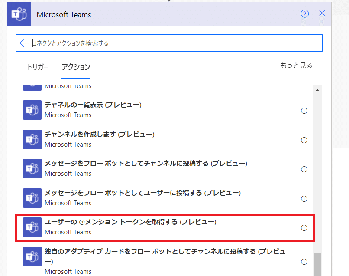This screenshot has height=276, width=349.
Task: Show info for @メンション トークンを取得する action
Action: [x=304, y=228]
